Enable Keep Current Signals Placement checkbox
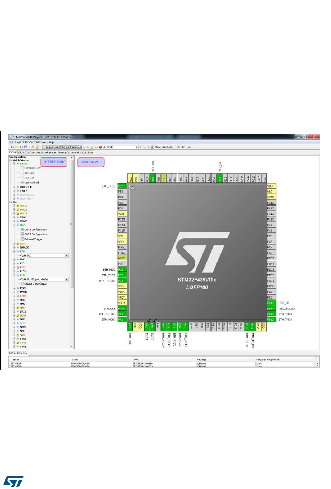Viewport: 331px width, 489px height. click(x=44, y=147)
